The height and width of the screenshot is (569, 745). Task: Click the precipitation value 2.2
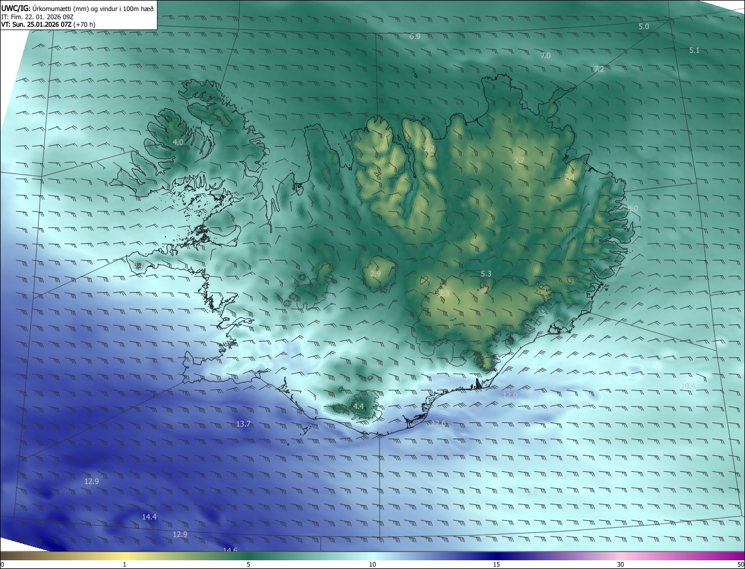tap(429, 149)
